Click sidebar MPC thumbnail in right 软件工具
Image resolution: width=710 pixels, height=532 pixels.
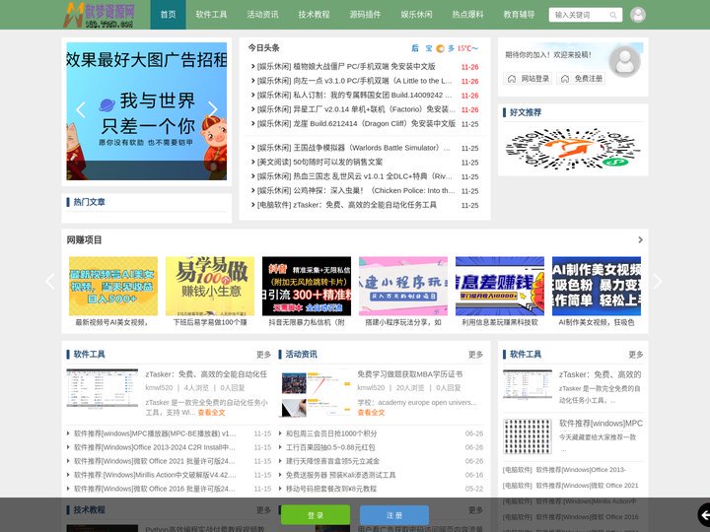(x=528, y=436)
